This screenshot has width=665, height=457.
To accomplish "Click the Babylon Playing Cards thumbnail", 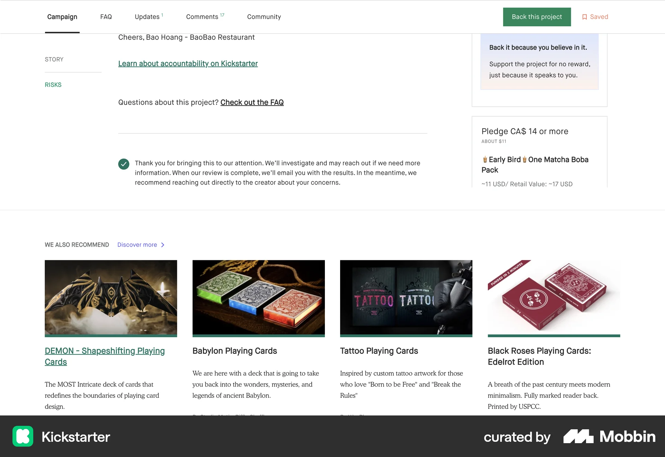I will [x=258, y=298].
